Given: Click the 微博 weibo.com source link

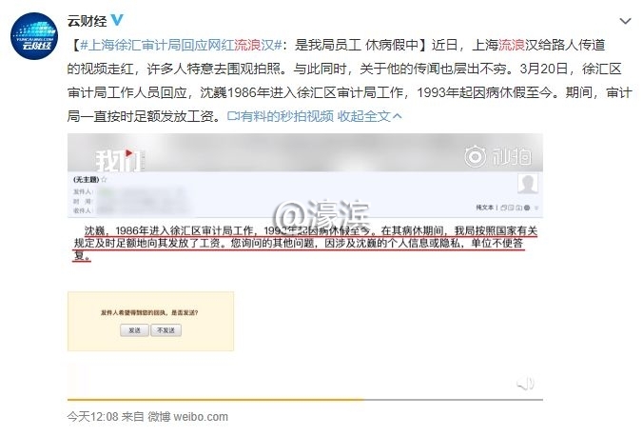Looking at the screenshot, I should pos(187,417).
